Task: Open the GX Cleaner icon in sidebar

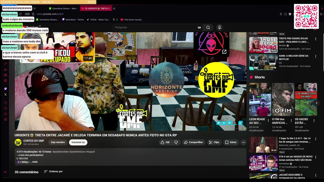Action: pos(6,70)
